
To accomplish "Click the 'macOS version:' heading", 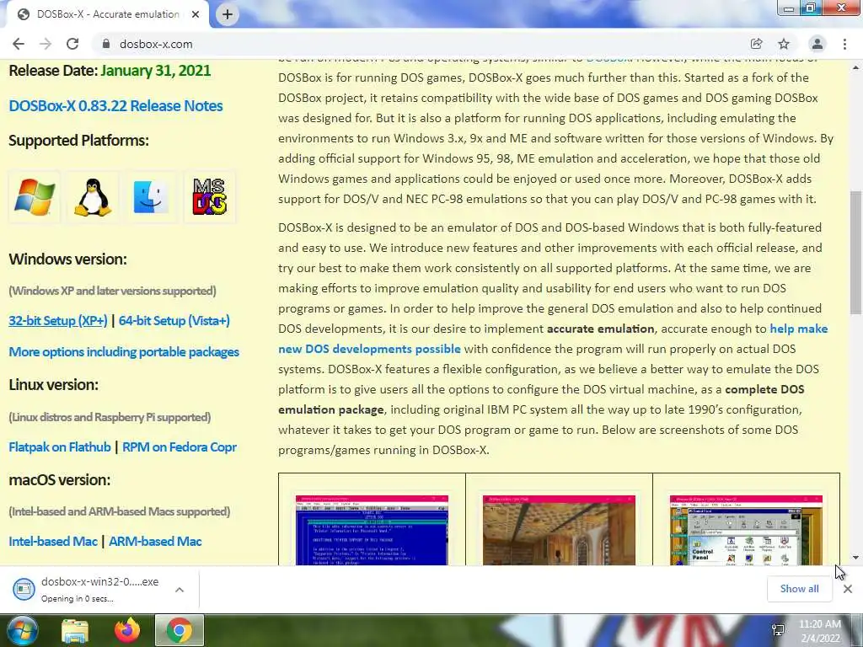I will point(60,479).
